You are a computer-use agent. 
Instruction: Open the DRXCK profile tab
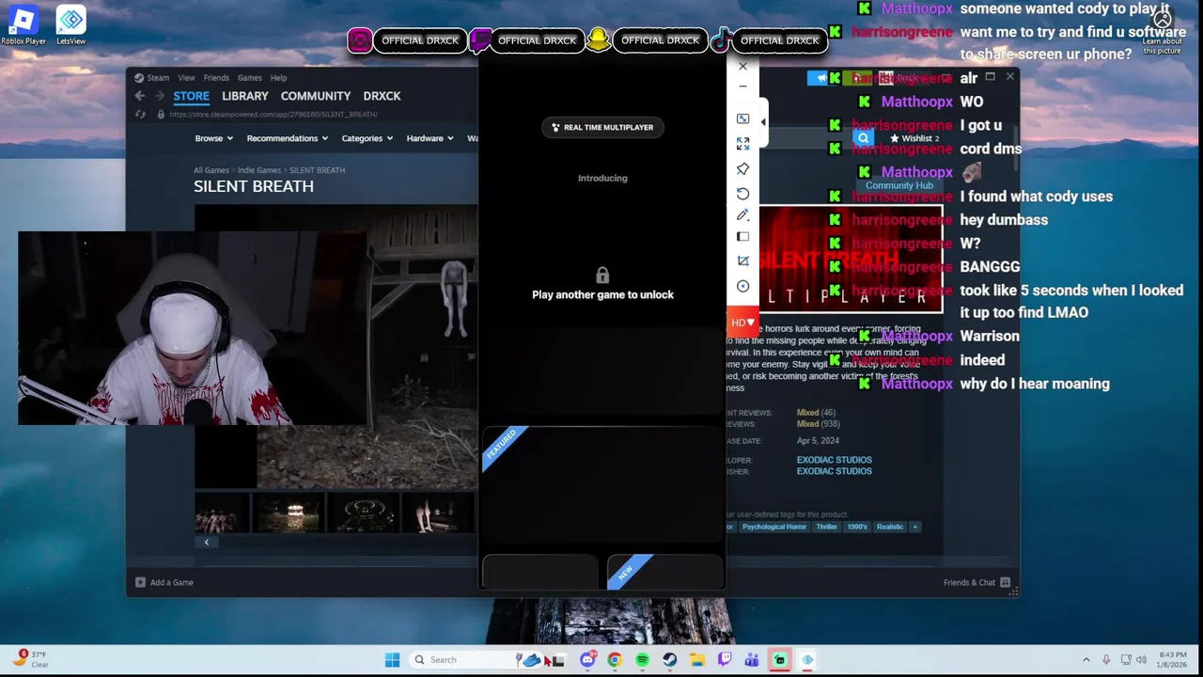pos(382,96)
